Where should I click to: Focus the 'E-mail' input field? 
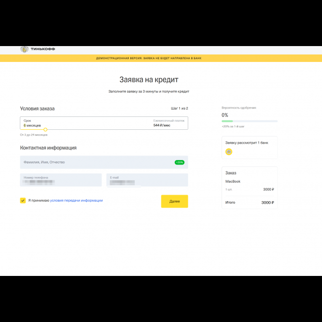click(x=147, y=180)
